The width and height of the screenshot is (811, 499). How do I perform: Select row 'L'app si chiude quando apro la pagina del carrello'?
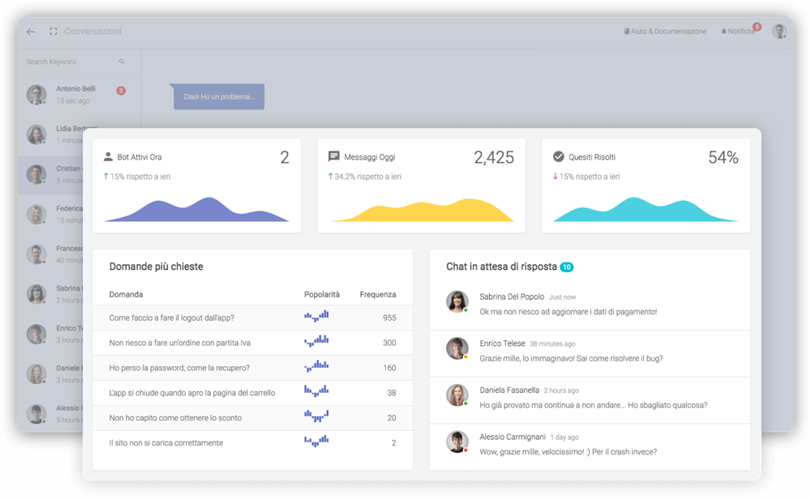252,393
